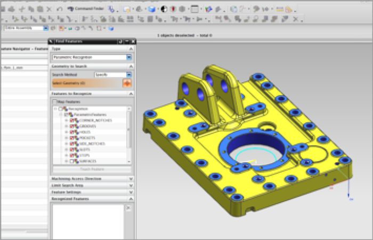Click the small blue cube icon in selection bar
This screenshot has height=240, width=373.
[x=111, y=28]
